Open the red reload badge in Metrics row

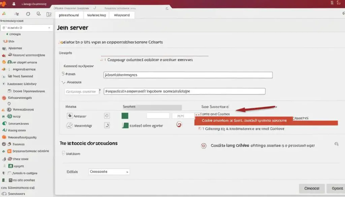pyautogui.click(x=180, y=125)
